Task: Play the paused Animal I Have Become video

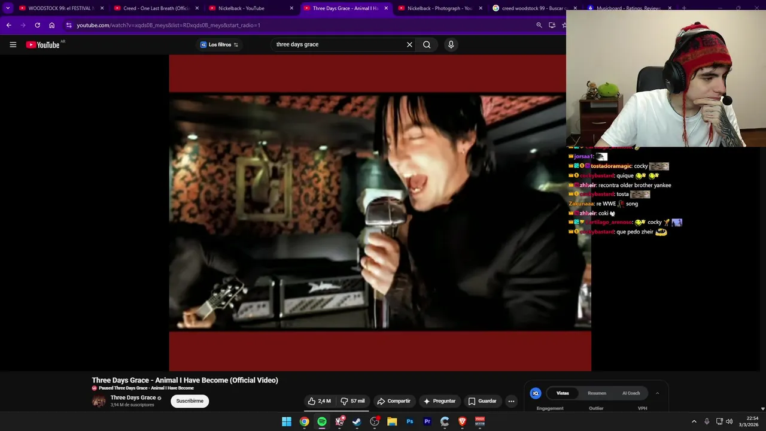Action: [x=379, y=213]
